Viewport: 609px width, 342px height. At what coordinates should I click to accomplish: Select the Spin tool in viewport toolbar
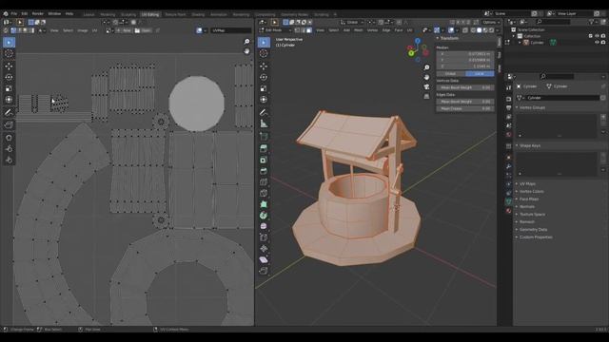click(x=264, y=216)
